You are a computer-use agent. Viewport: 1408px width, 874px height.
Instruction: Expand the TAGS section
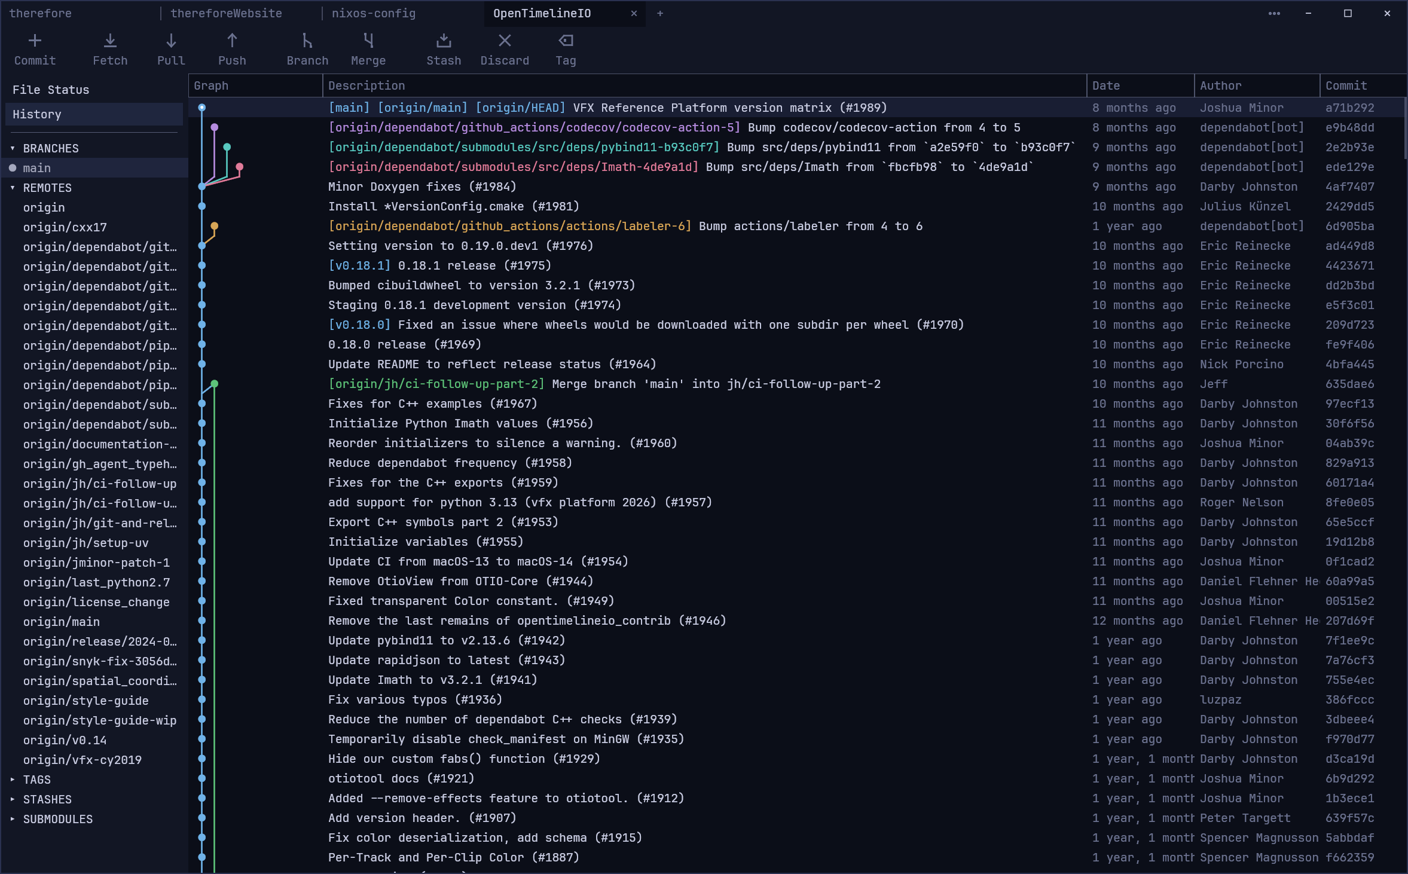(13, 780)
